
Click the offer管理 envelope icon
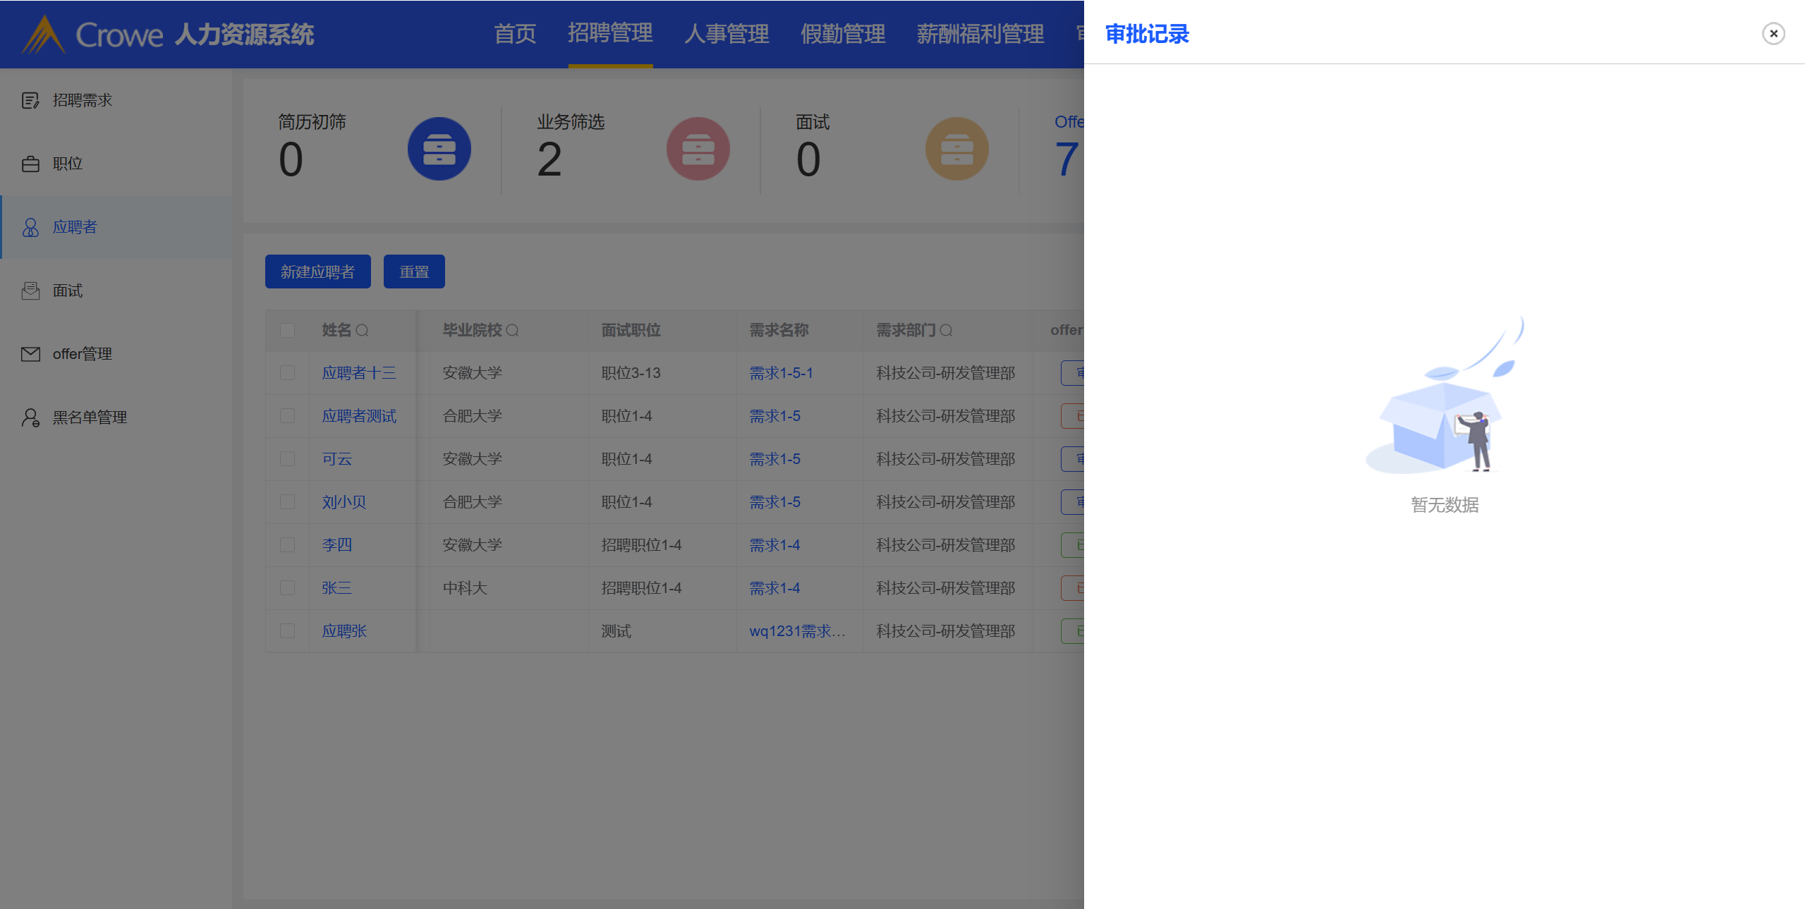pyautogui.click(x=30, y=354)
